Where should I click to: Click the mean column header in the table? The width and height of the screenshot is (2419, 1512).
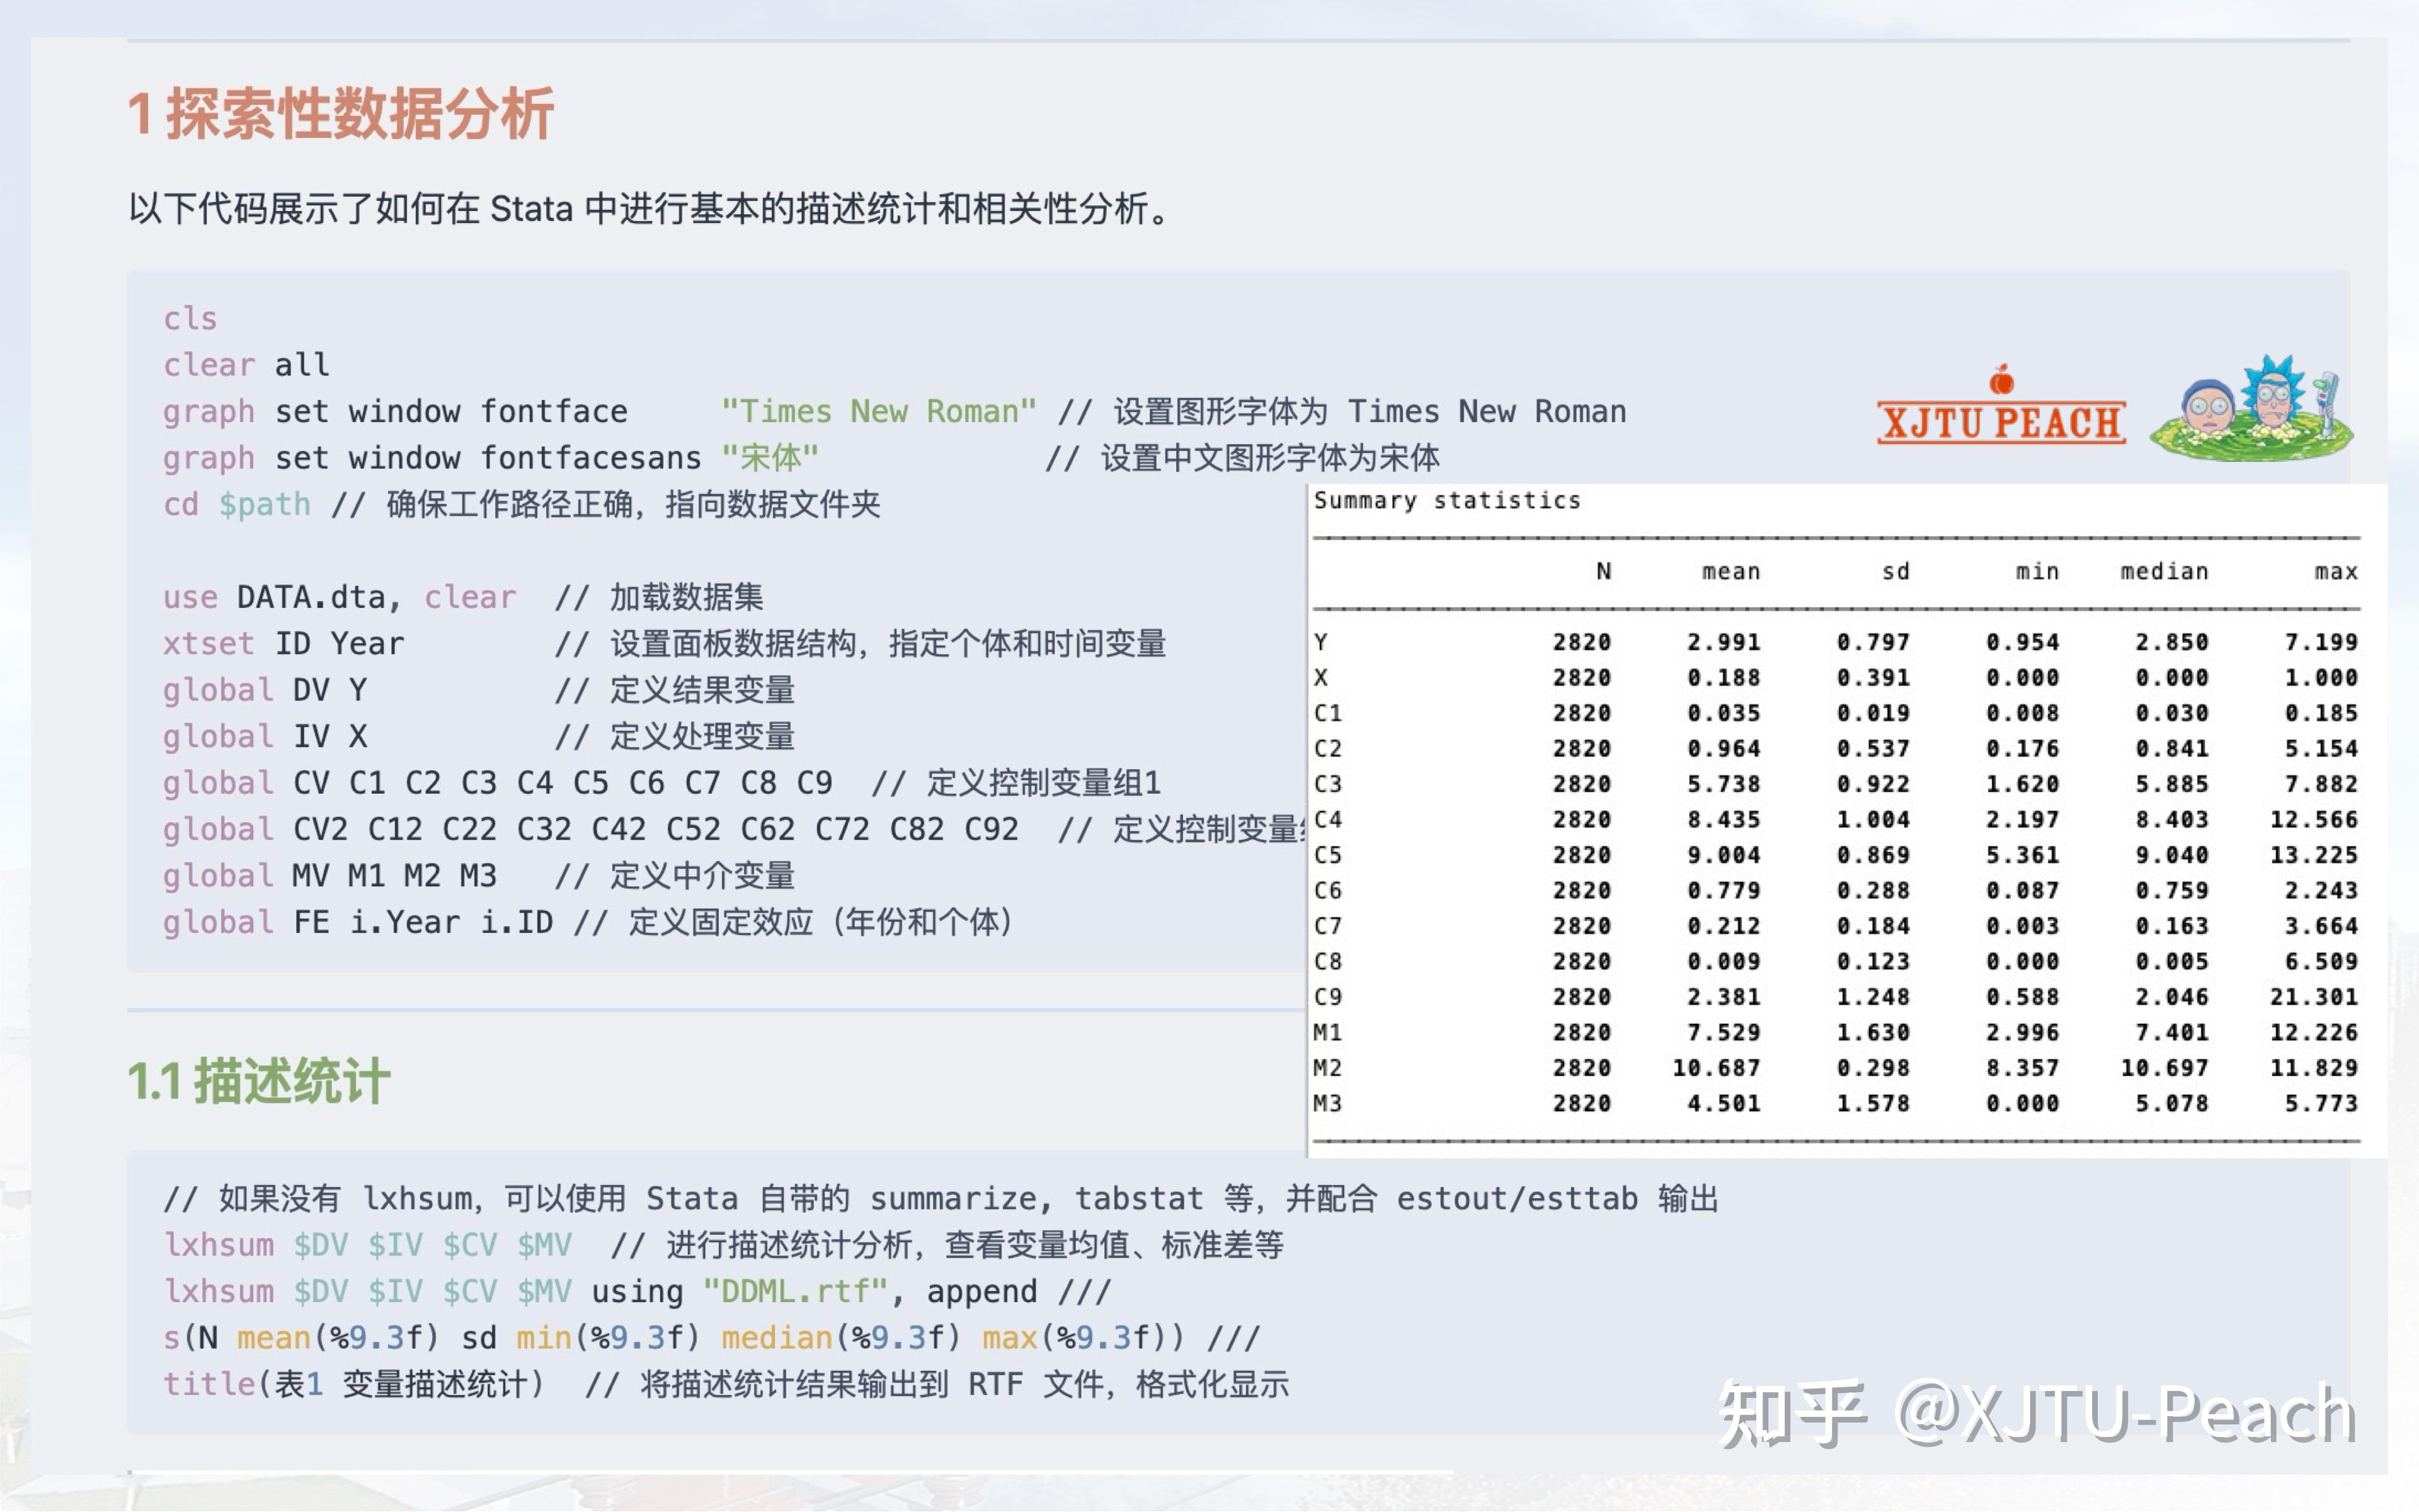(1732, 570)
